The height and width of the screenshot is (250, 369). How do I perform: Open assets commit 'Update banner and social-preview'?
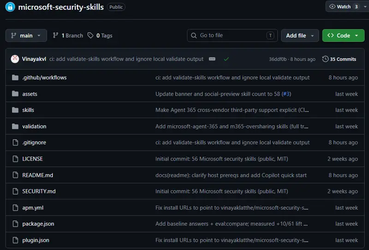click(218, 94)
